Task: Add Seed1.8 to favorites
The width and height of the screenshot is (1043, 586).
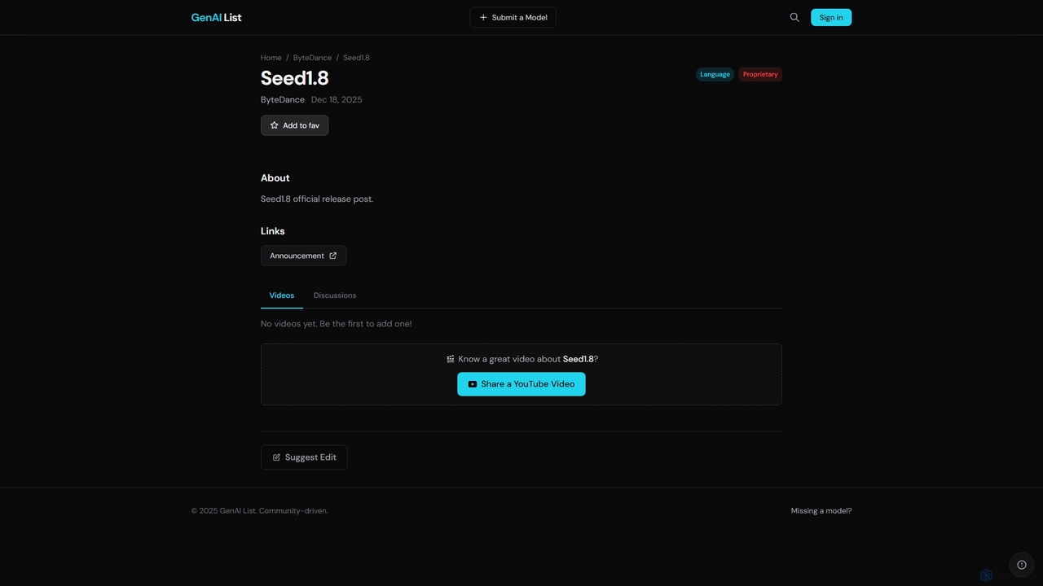Action: tap(294, 125)
